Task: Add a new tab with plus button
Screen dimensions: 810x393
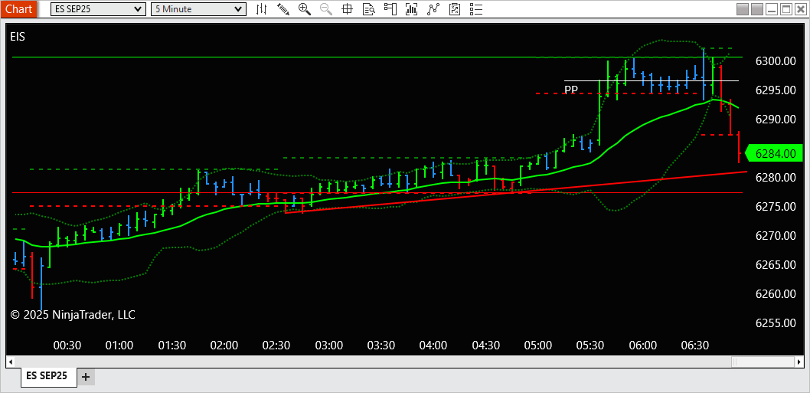Action: pos(86,377)
